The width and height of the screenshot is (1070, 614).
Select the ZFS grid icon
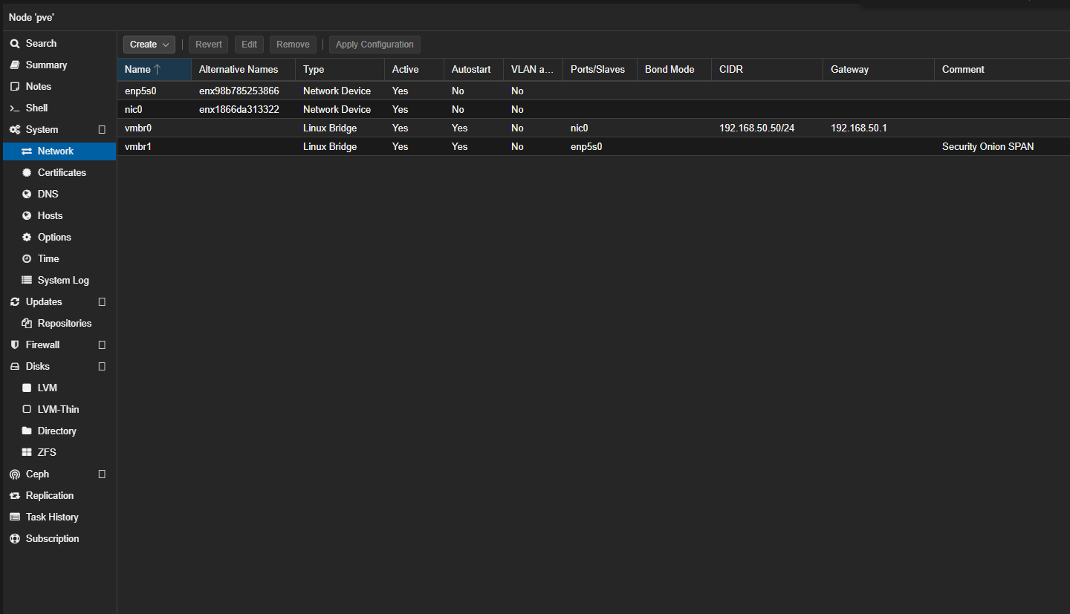pyautogui.click(x=27, y=453)
